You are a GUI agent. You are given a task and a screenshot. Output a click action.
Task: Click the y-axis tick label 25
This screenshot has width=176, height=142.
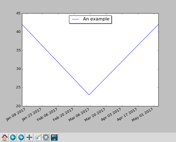coord(18,88)
